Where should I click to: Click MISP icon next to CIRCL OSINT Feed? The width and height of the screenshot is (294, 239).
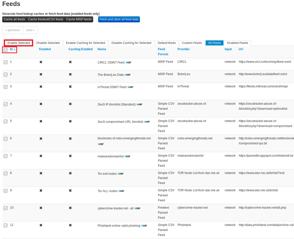128,62
